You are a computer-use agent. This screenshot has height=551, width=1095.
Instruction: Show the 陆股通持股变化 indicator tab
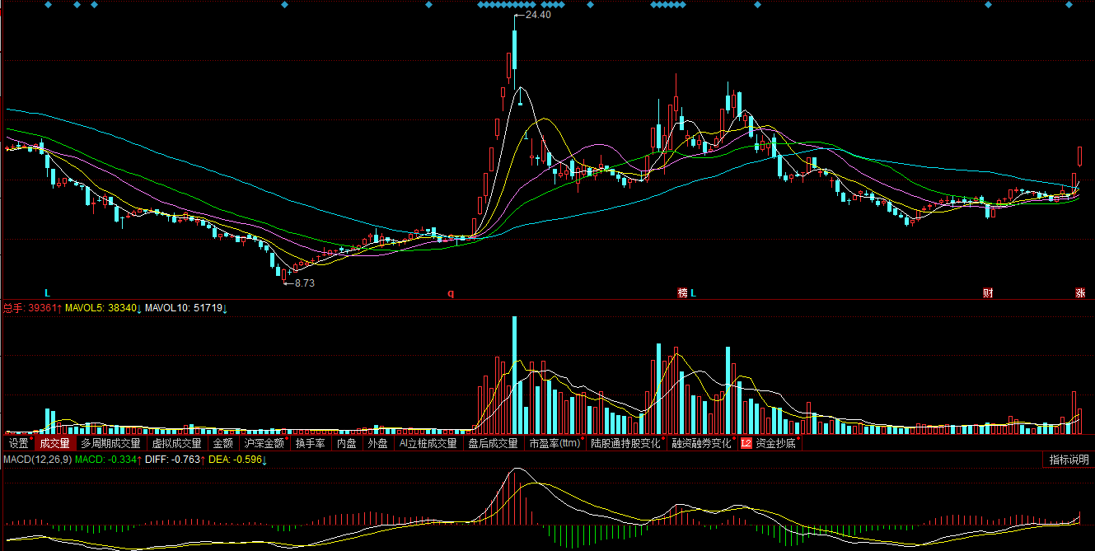(x=625, y=443)
